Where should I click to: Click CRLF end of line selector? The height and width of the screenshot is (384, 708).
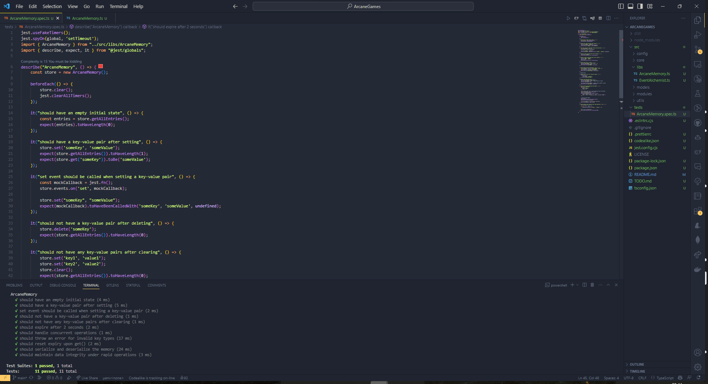pos(642,378)
